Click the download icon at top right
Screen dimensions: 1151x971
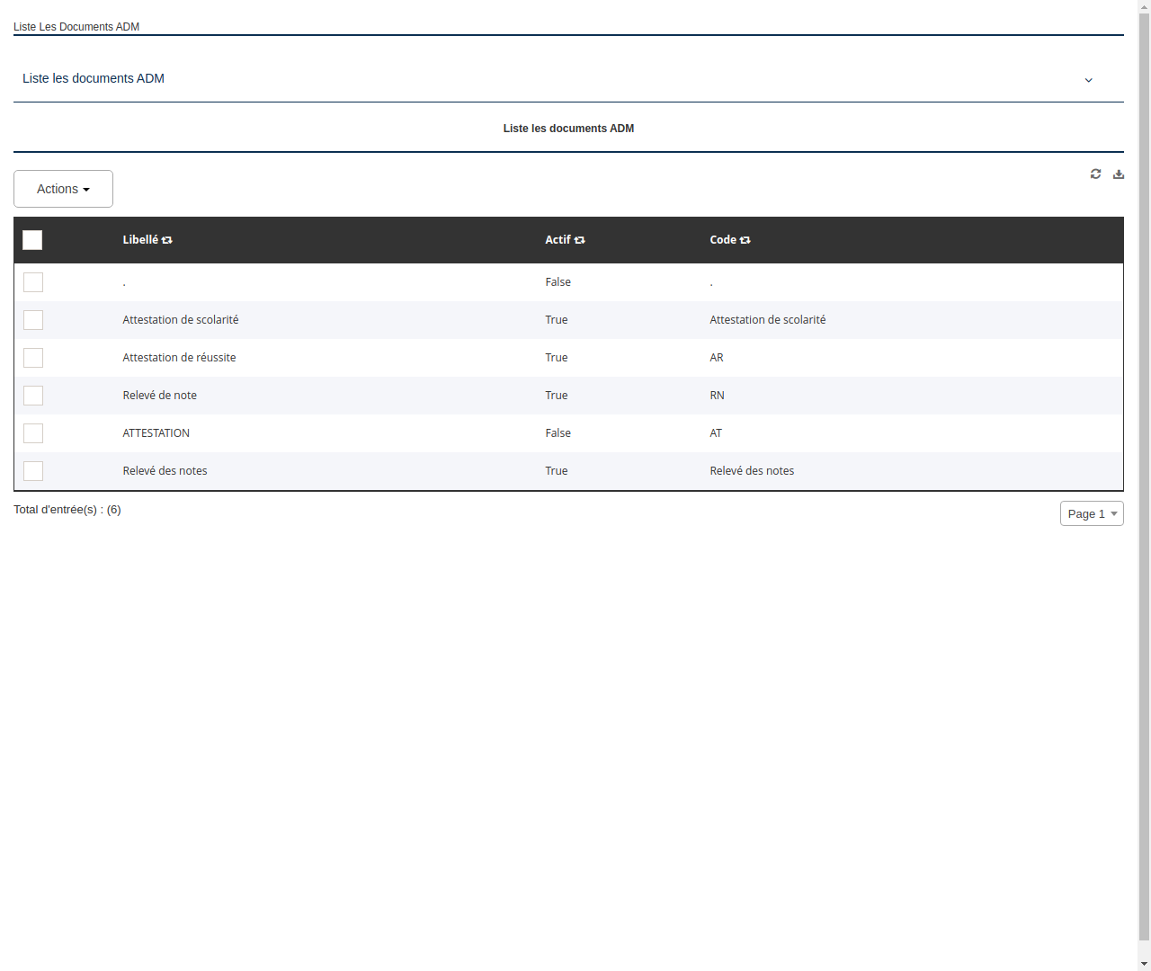1118,174
